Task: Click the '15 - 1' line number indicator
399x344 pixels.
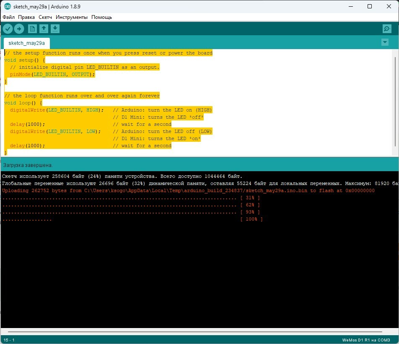Action: [9, 340]
